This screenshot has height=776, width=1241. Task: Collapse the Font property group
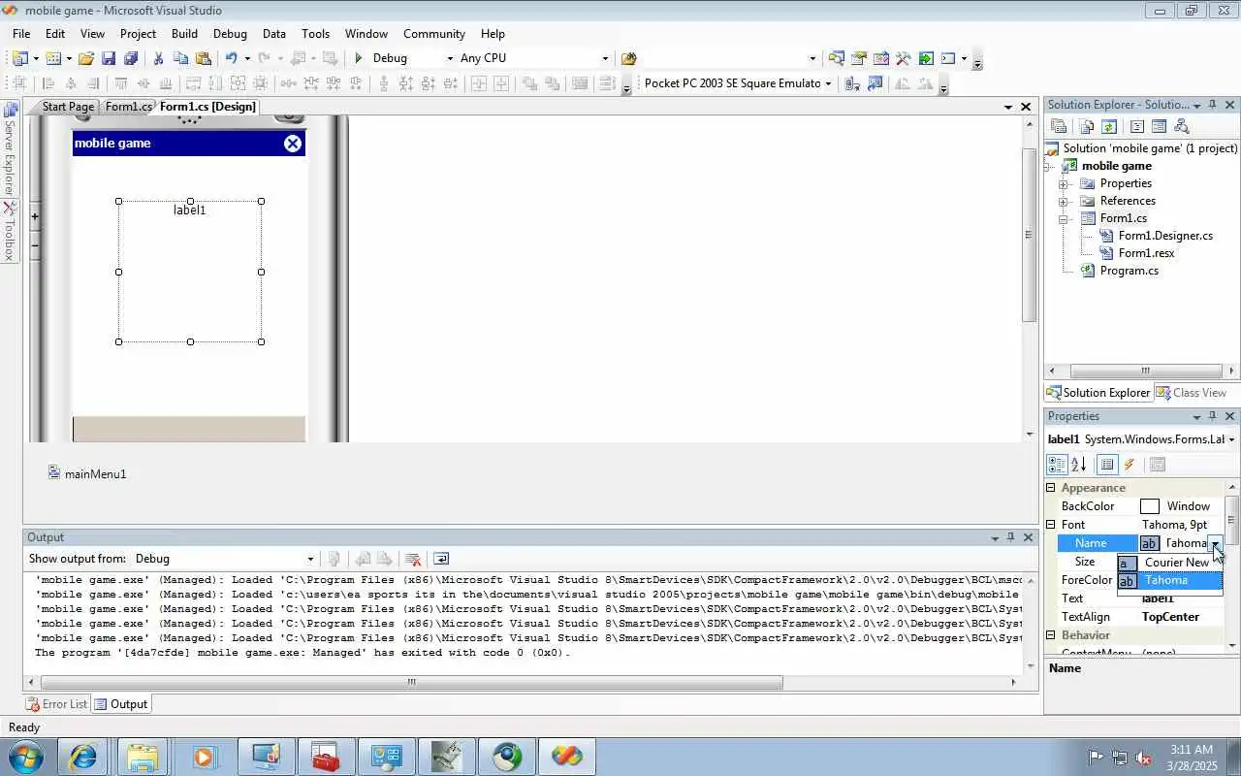click(1051, 525)
